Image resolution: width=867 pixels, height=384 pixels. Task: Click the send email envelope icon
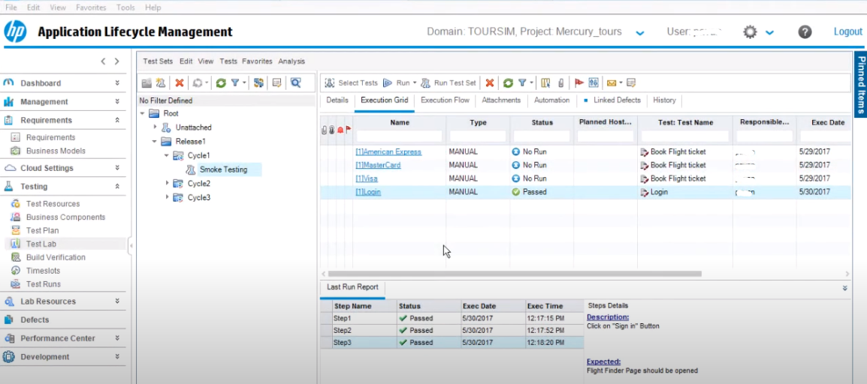click(x=612, y=83)
